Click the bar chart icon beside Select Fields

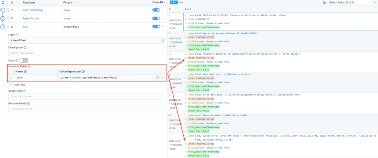[324, 2]
